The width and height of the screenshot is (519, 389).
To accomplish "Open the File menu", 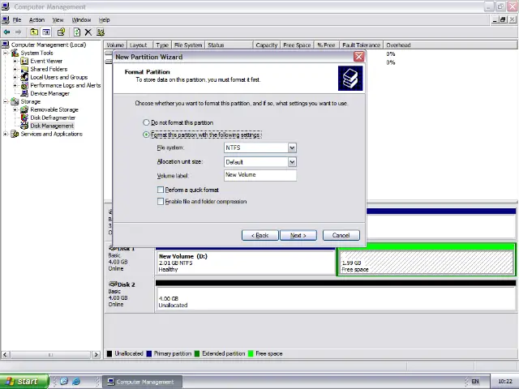I will (17, 19).
